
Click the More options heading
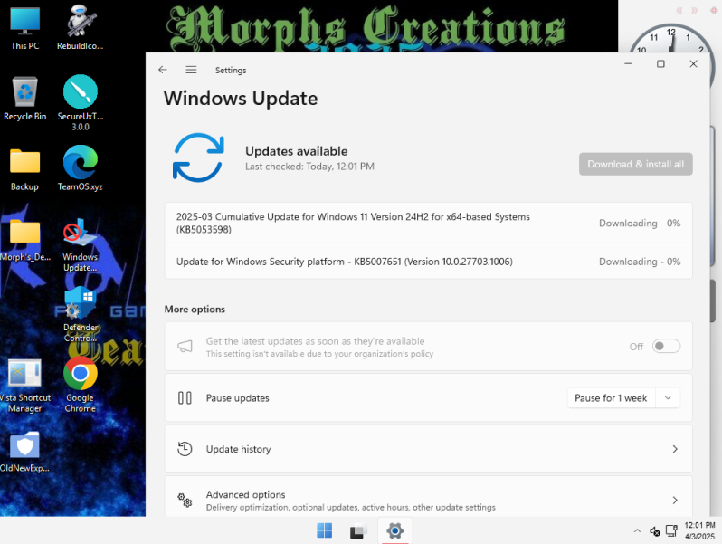[x=195, y=309]
